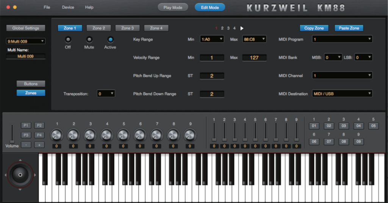The width and height of the screenshot is (388, 203).
Task: Toggle pad button P4
Action: point(39,135)
